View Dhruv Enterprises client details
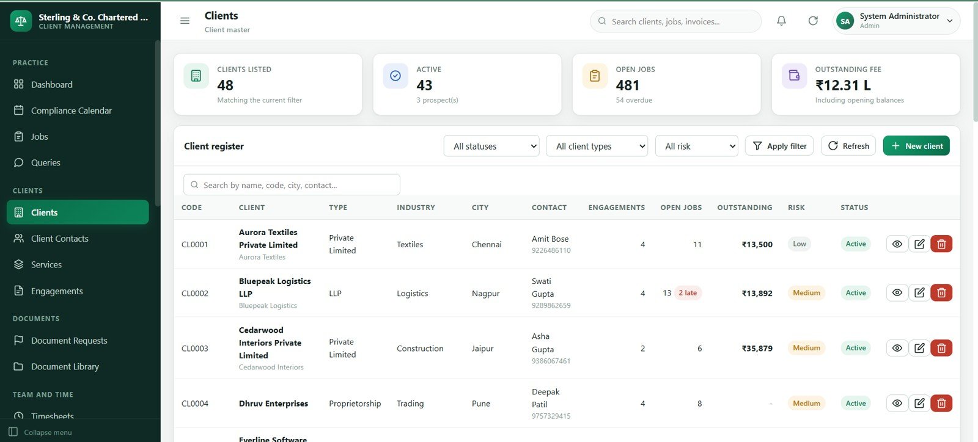The height and width of the screenshot is (442, 978). coord(897,404)
